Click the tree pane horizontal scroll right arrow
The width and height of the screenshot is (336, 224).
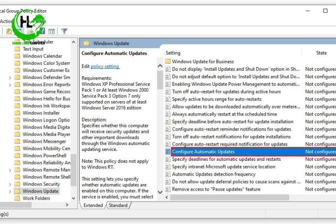pyautogui.click(x=67, y=205)
